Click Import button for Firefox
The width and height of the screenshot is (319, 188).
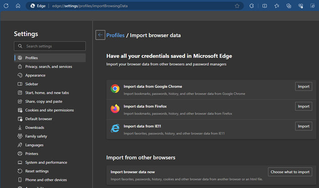pyautogui.click(x=304, y=106)
